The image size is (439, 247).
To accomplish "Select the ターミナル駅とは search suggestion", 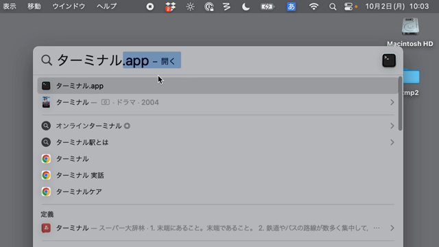I will [217, 142].
